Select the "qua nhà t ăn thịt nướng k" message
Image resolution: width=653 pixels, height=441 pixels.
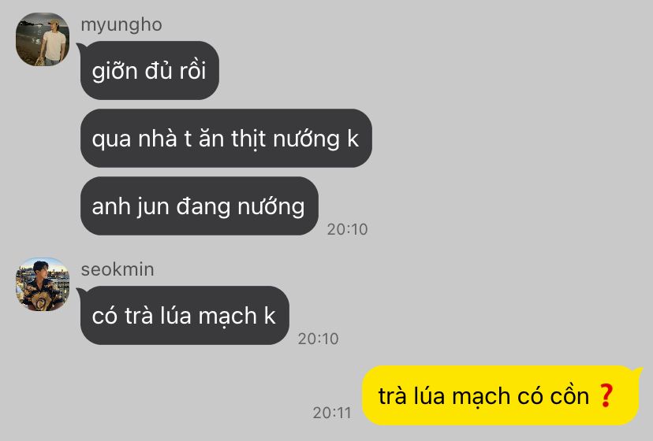pyautogui.click(x=226, y=138)
